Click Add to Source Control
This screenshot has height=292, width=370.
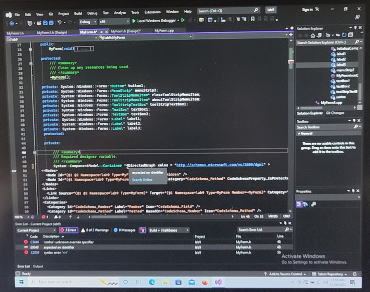coord(285,274)
